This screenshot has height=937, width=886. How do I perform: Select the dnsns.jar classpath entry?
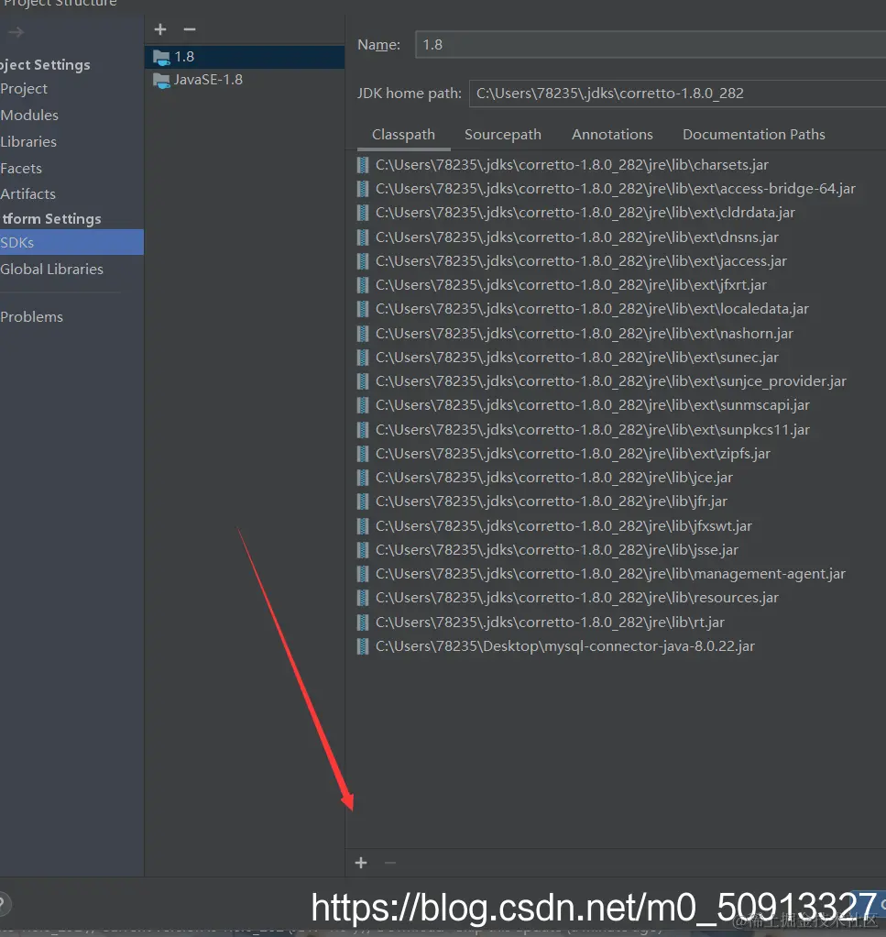click(577, 237)
